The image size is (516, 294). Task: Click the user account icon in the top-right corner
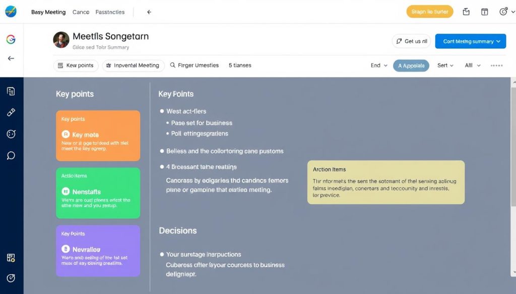tap(504, 11)
